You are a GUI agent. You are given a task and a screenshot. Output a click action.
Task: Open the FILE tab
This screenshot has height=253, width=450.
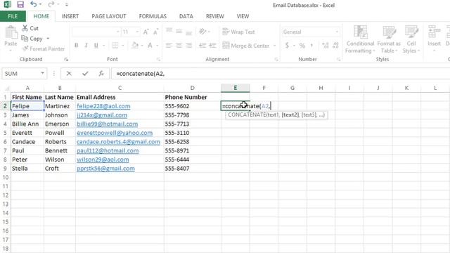13,16
